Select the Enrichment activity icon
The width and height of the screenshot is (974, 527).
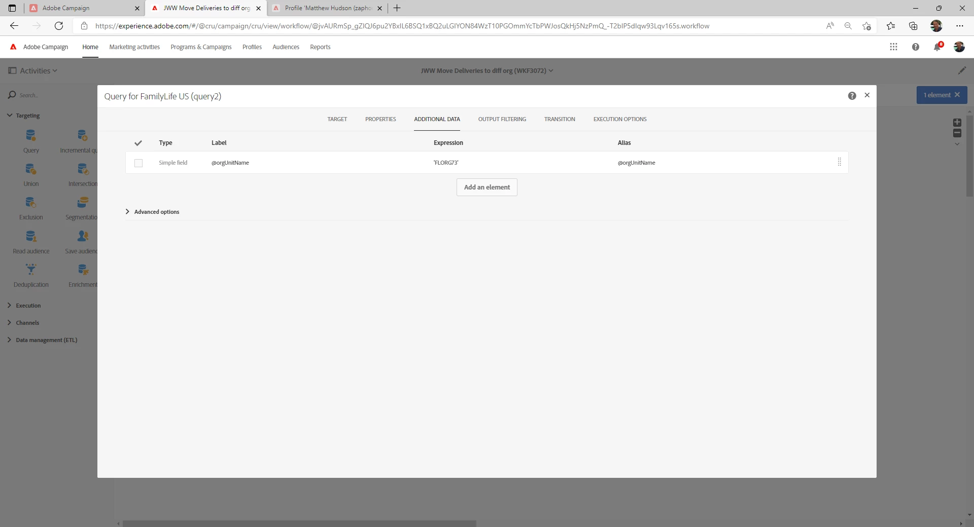(83, 270)
